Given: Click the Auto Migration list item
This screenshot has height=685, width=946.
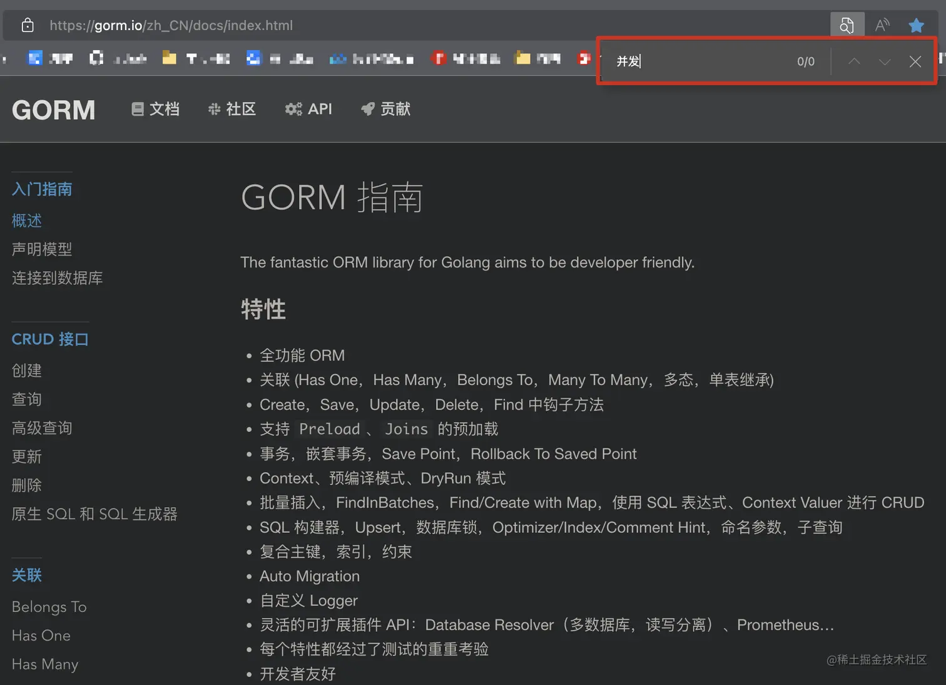Looking at the screenshot, I should (x=310, y=576).
